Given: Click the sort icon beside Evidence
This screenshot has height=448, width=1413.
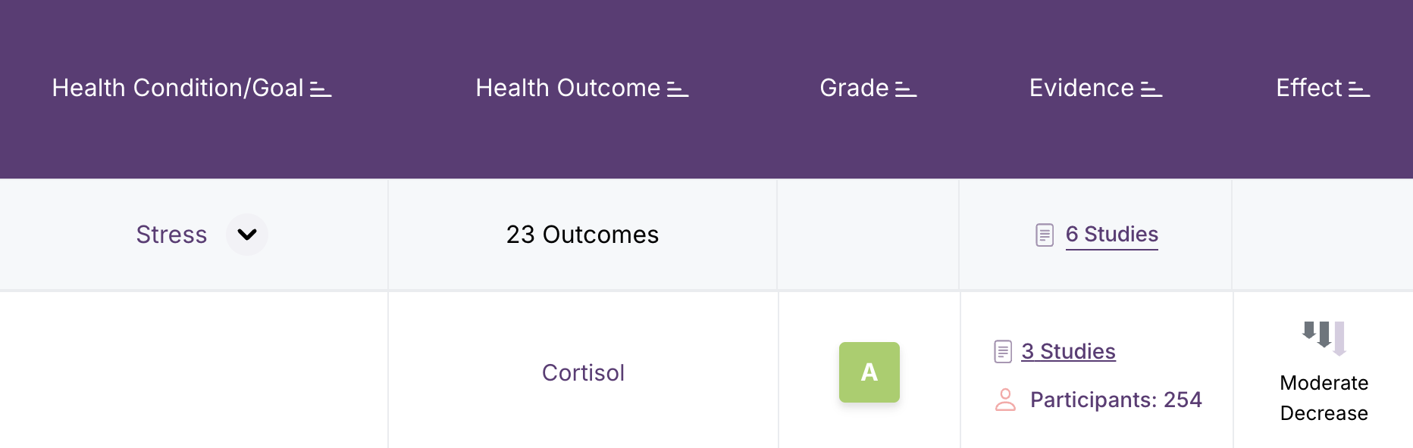Looking at the screenshot, I should point(1151,90).
